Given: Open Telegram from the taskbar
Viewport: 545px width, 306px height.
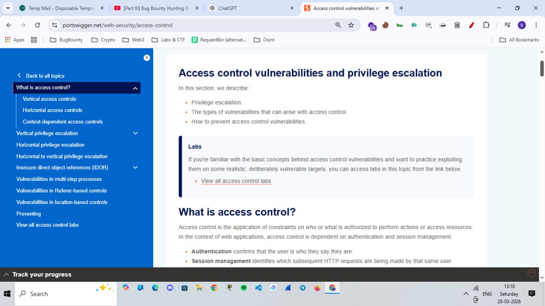Looking at the screenshot, I should (x=303, y=288).
